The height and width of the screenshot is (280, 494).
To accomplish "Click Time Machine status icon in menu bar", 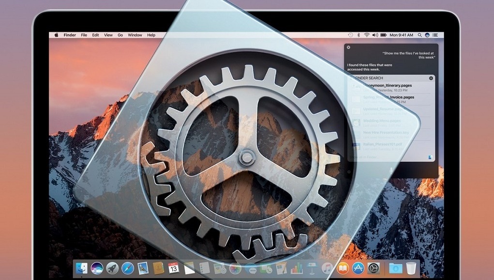I will (x=350, y=35).
